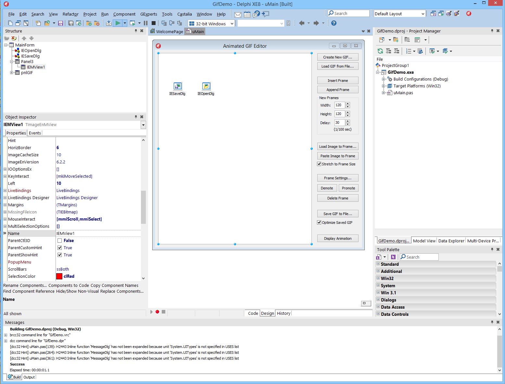Screen dimensions: 505x384
Task: Click the Expand All icon in Project Manager
Action: tap(388, 51)
